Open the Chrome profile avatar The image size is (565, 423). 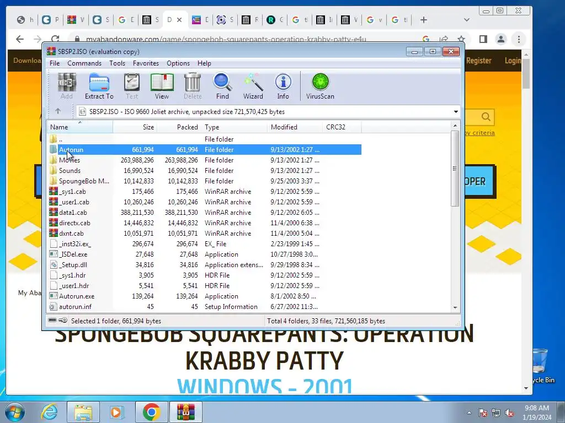point(501,39)
